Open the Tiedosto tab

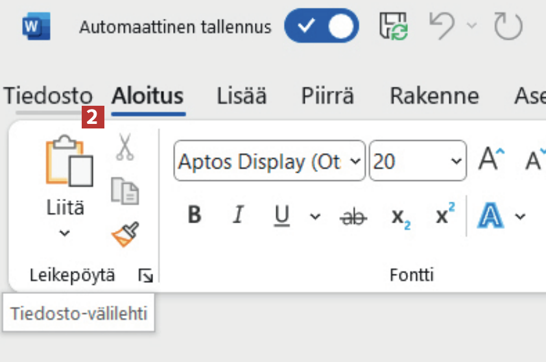[48, 96]
